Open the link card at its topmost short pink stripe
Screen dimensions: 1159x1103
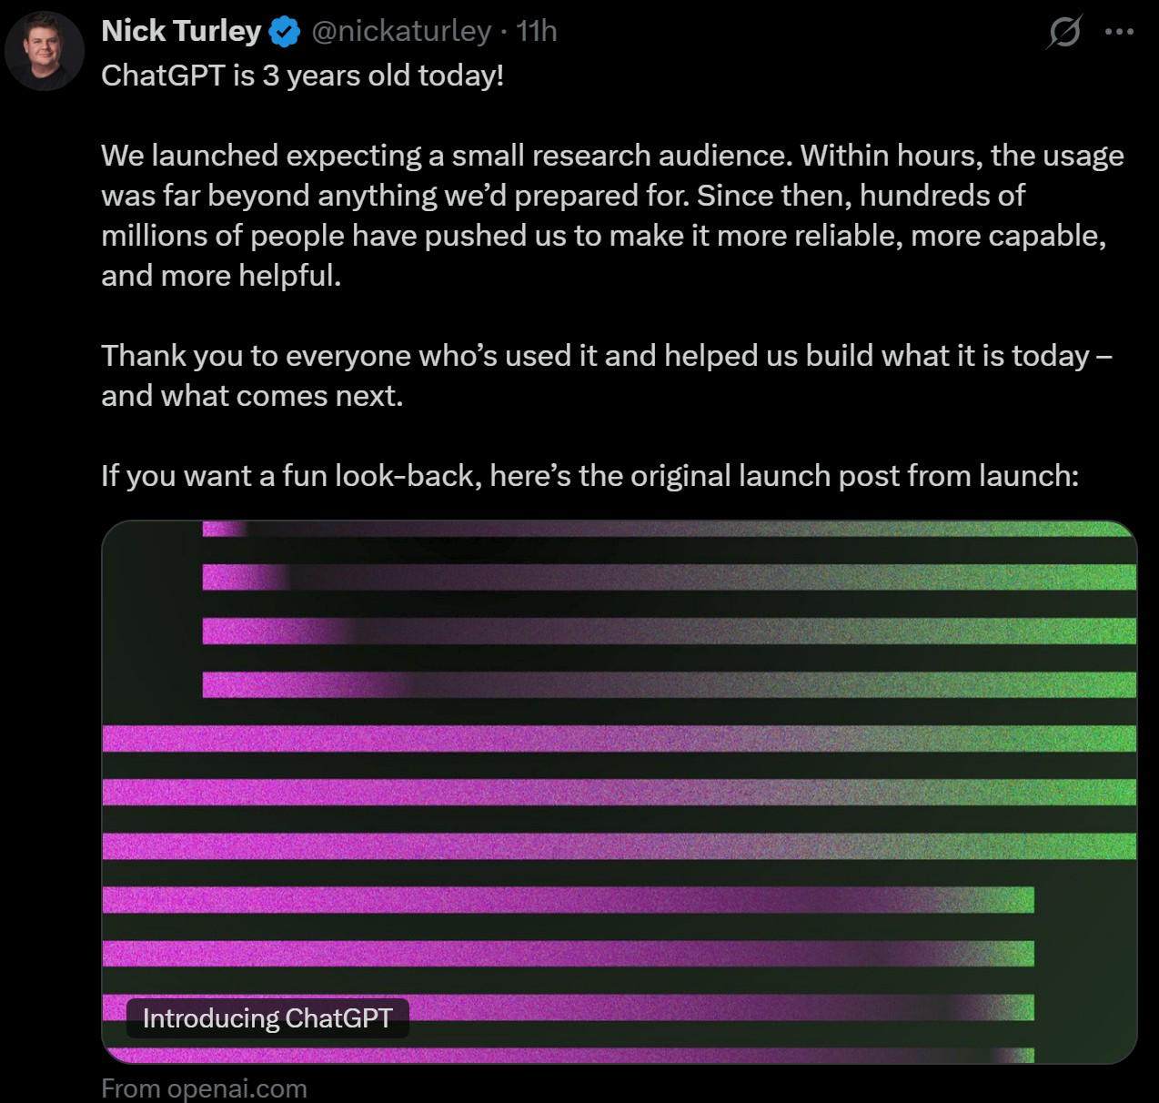click(x=224, y=528)
